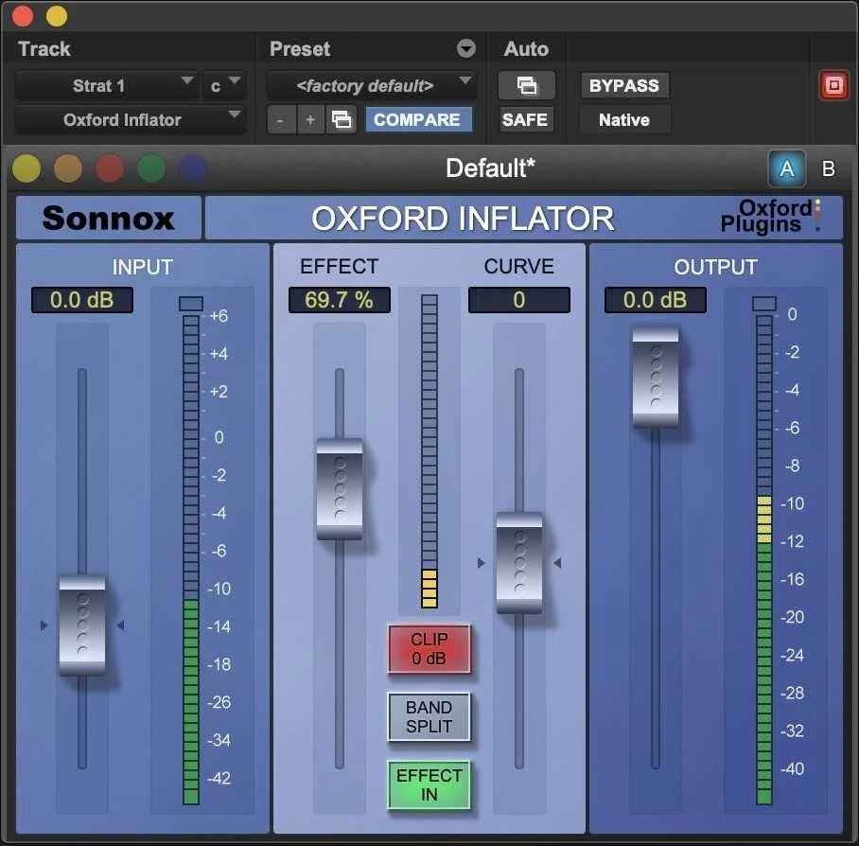The width and height of the screenshot is (859, 846).
Task: Click the orange circle button
Action: (x=68, y=167)
